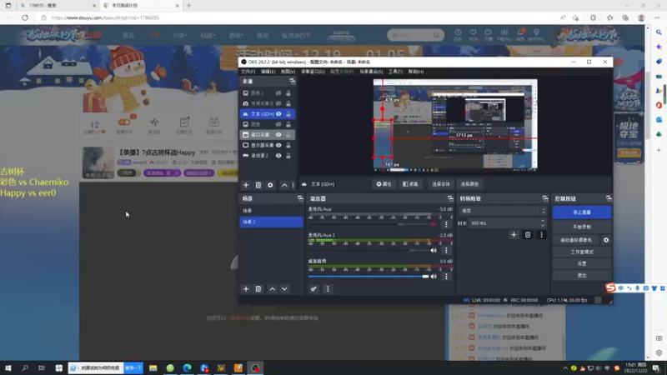
Task: Open virtual camera settings gear icon
Action: tap(606, 240)
